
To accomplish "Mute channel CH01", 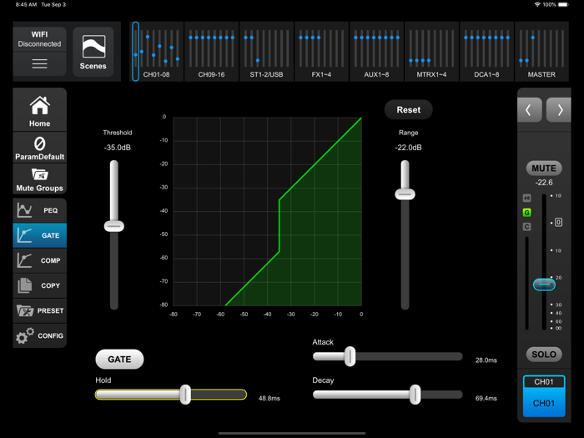I will (544, 169).
